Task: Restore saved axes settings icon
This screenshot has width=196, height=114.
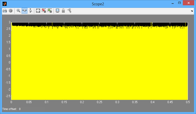Action: pos(50,11)
